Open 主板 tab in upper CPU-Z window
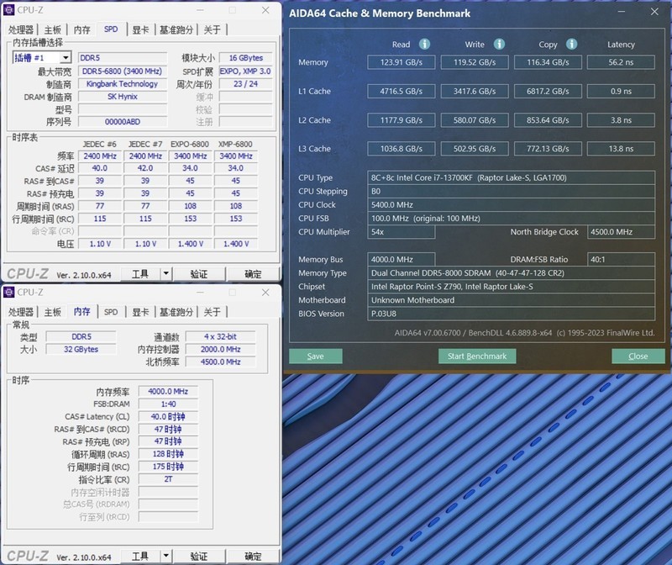This screenshot has height=565, width=672. click(52, 29)
